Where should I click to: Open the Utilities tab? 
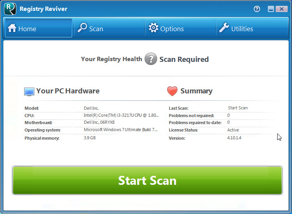tap(252, 28)
